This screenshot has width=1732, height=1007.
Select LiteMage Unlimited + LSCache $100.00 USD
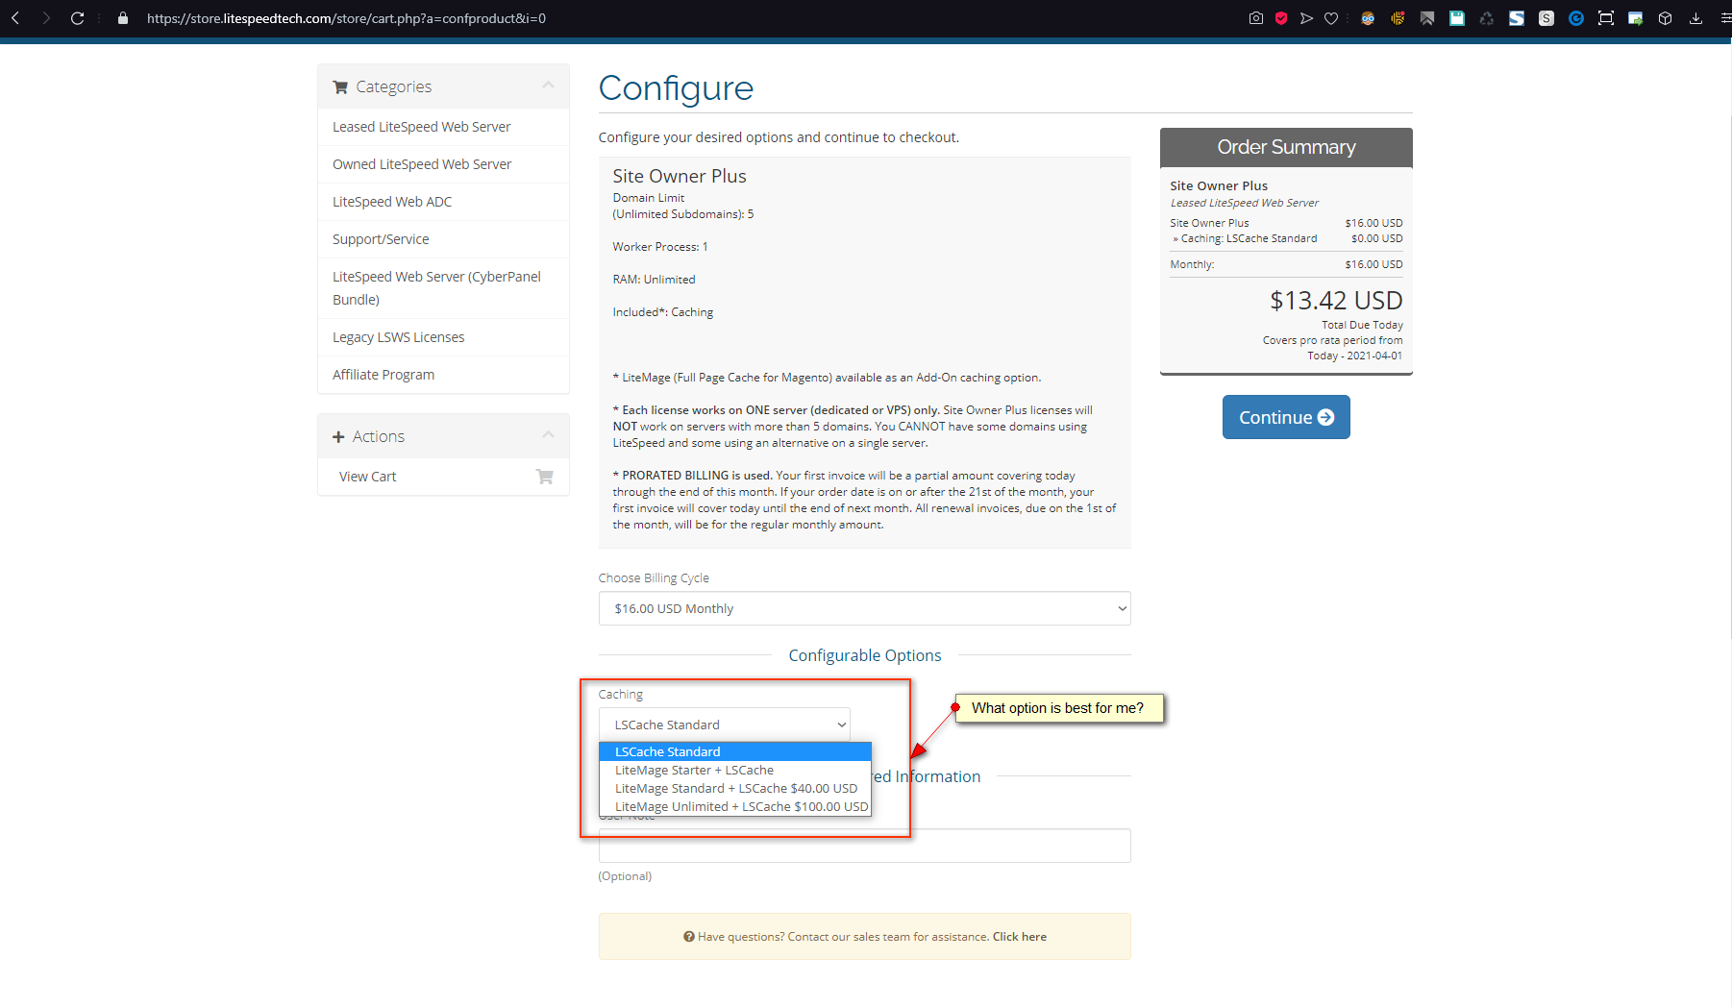pos(735,806)
